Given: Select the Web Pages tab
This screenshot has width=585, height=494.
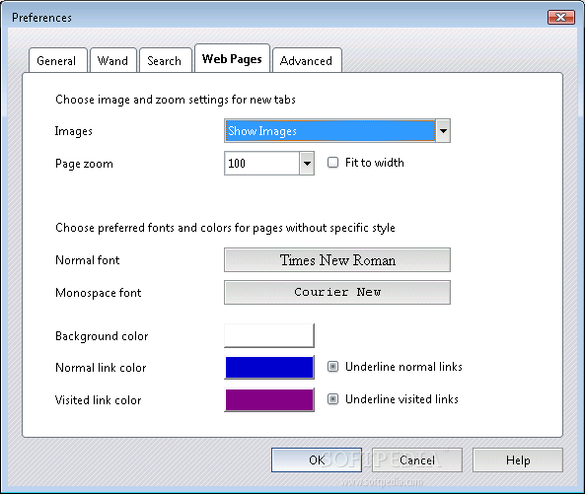Looking at the screenshot, I should point(232,58).
